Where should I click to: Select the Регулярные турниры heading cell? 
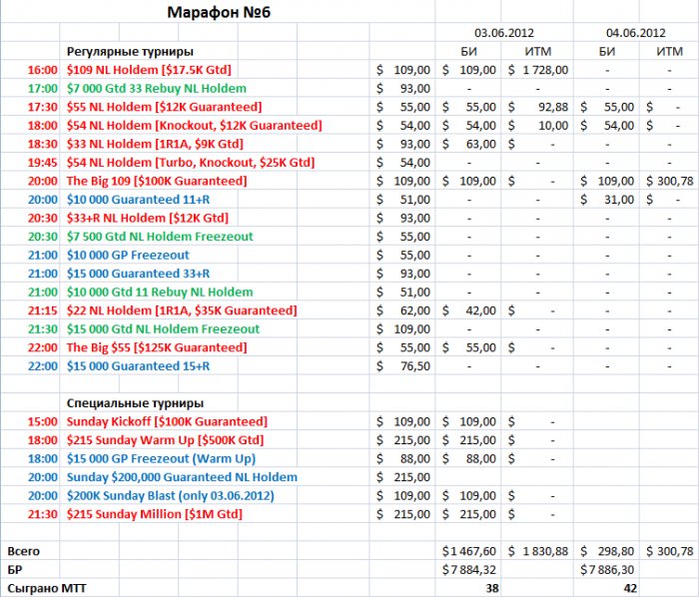pyautogui.click(x=130, y=52)
